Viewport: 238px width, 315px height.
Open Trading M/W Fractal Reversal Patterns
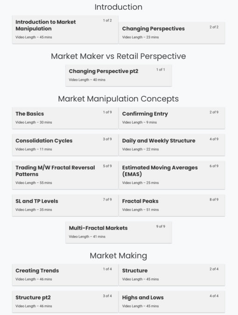(x=65, y=175)
